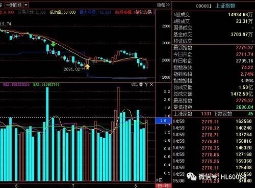Click the 总成交额 value 1472.59亿
This screenshot has width=255, height=188.
pyautogui.click(x=242, y=94)
